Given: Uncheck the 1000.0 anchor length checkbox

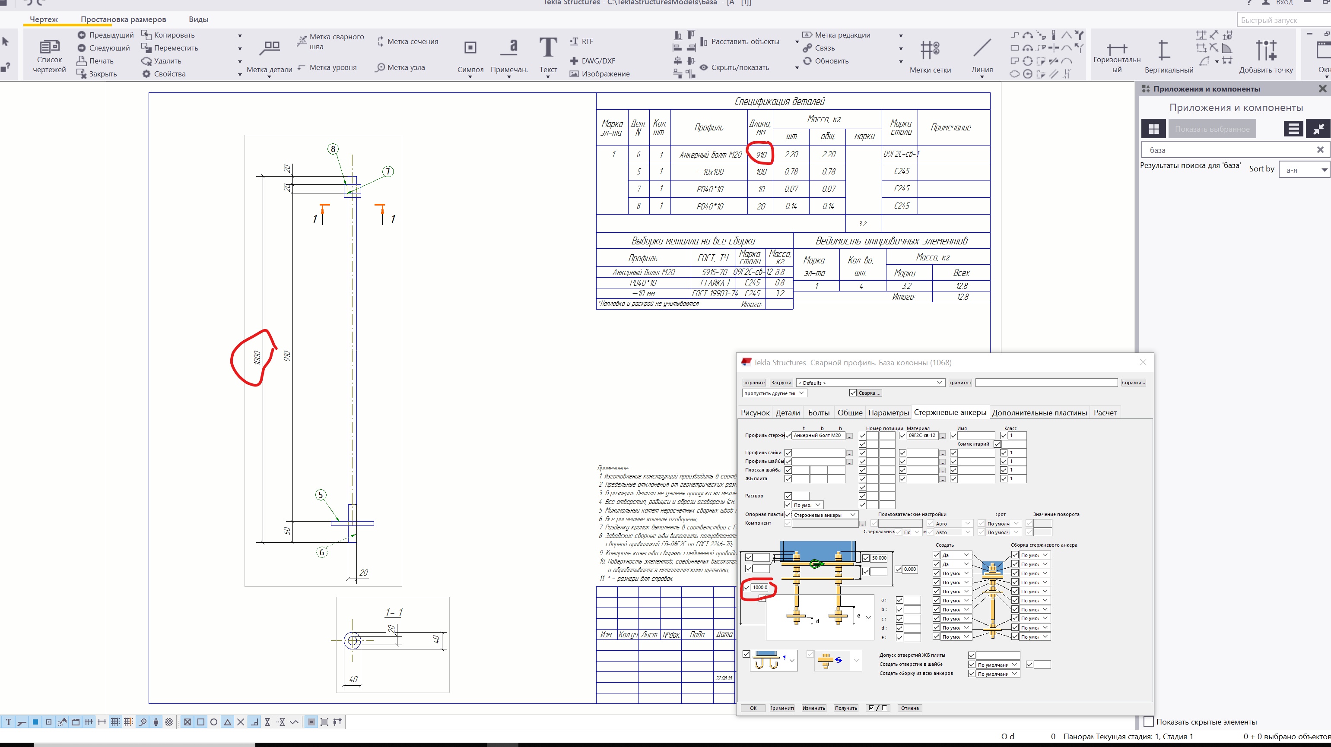Looking at the screenshot, I should (x=747, y=587).
